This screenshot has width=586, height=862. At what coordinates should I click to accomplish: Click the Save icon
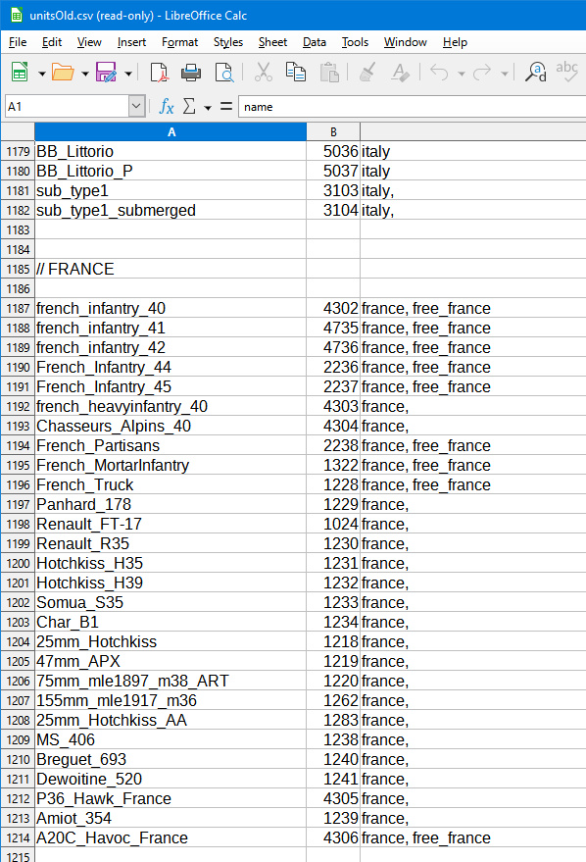pyautogui.click(x=106, y=72)
